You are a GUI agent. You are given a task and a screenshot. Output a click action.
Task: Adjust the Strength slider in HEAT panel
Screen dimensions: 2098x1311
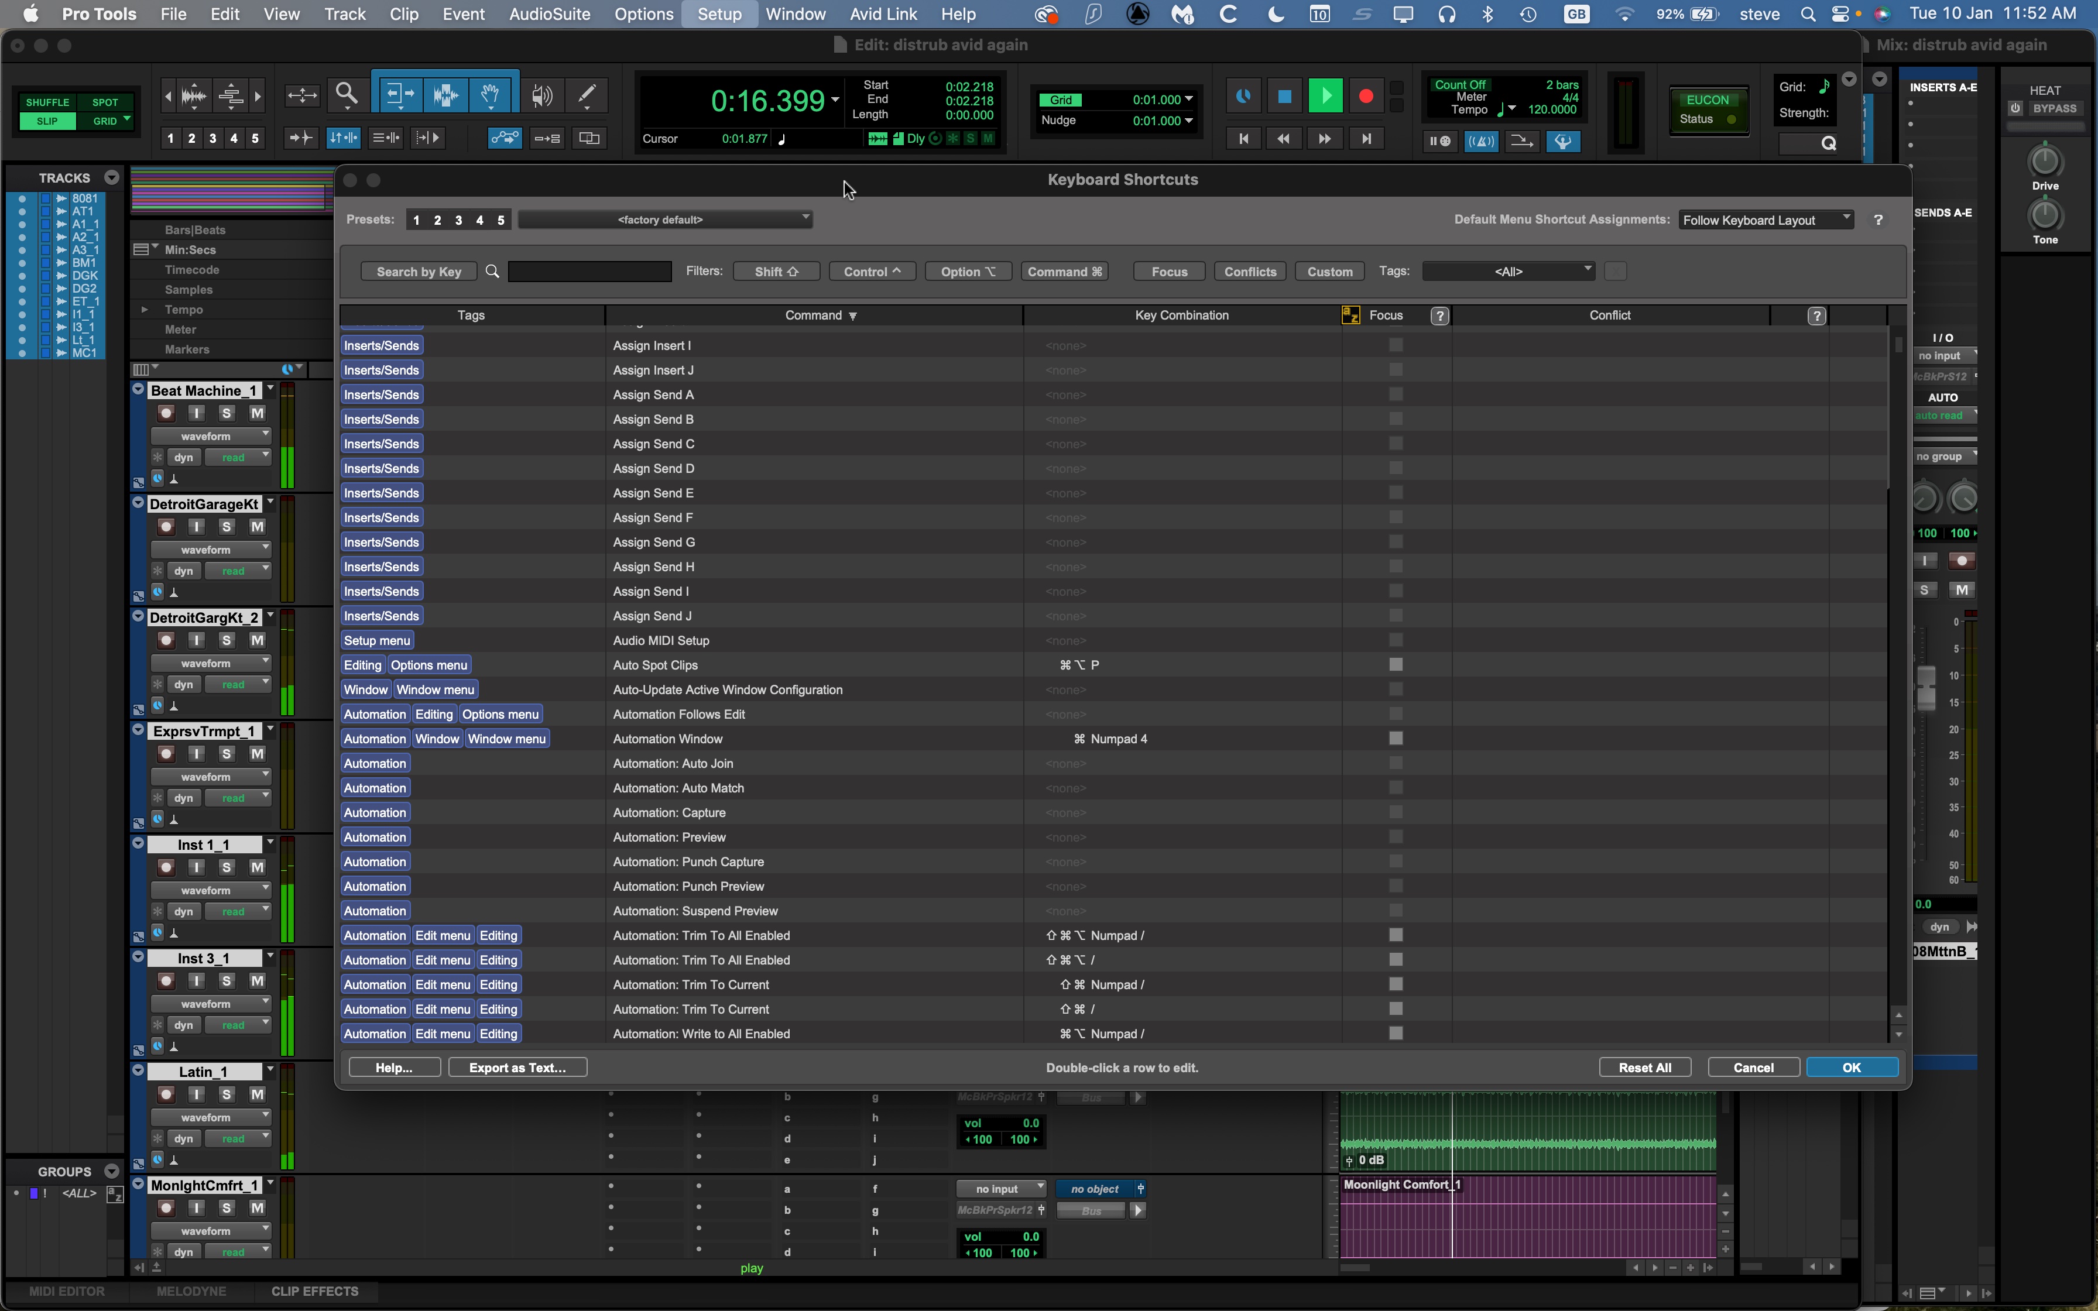(2047, 126)
